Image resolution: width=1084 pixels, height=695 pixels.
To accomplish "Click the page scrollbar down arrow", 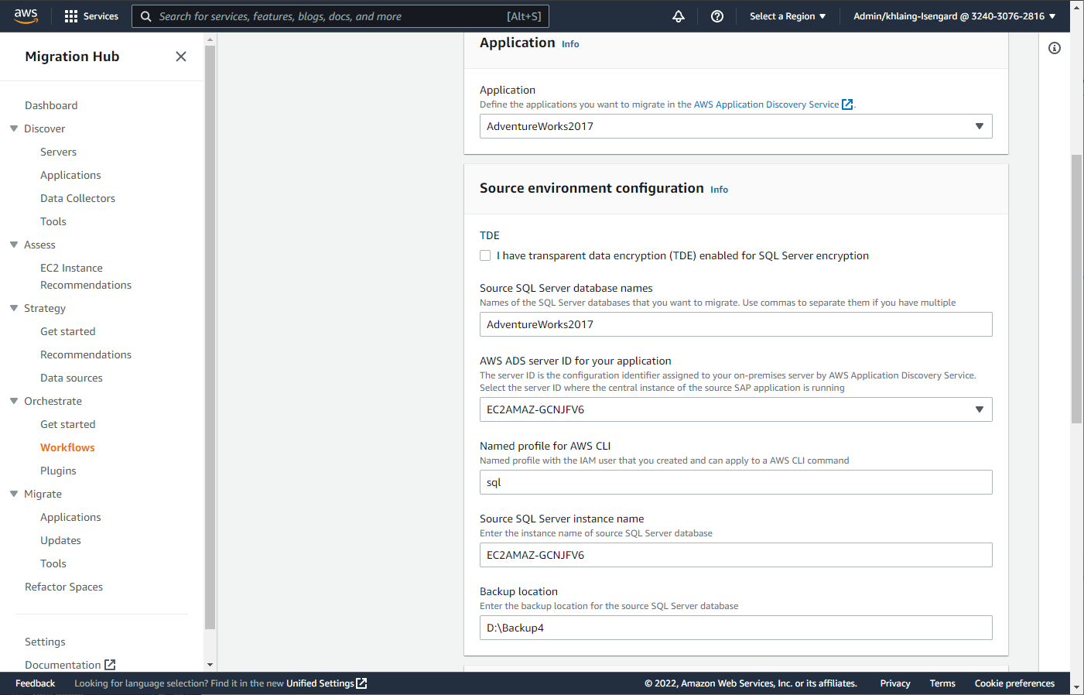I will tap(1077, 687).
